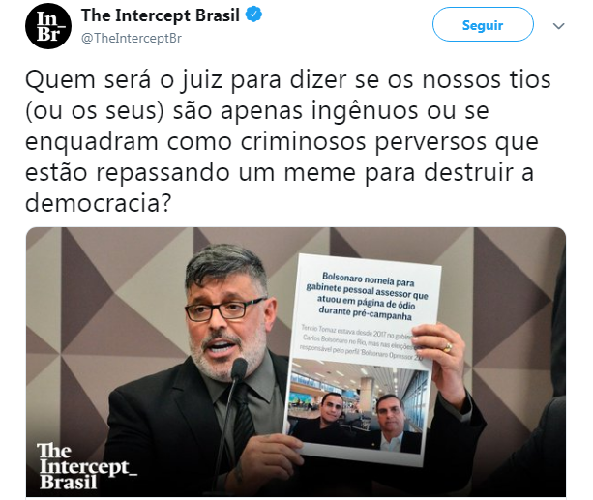Viewport: 593px width, 500px height.
Task: Visit the @TheInterceptBr handle link
Action: coord(132,38)
